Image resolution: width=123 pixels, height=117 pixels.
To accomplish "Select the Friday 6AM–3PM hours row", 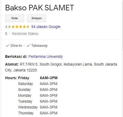I will tap(38, 78).
